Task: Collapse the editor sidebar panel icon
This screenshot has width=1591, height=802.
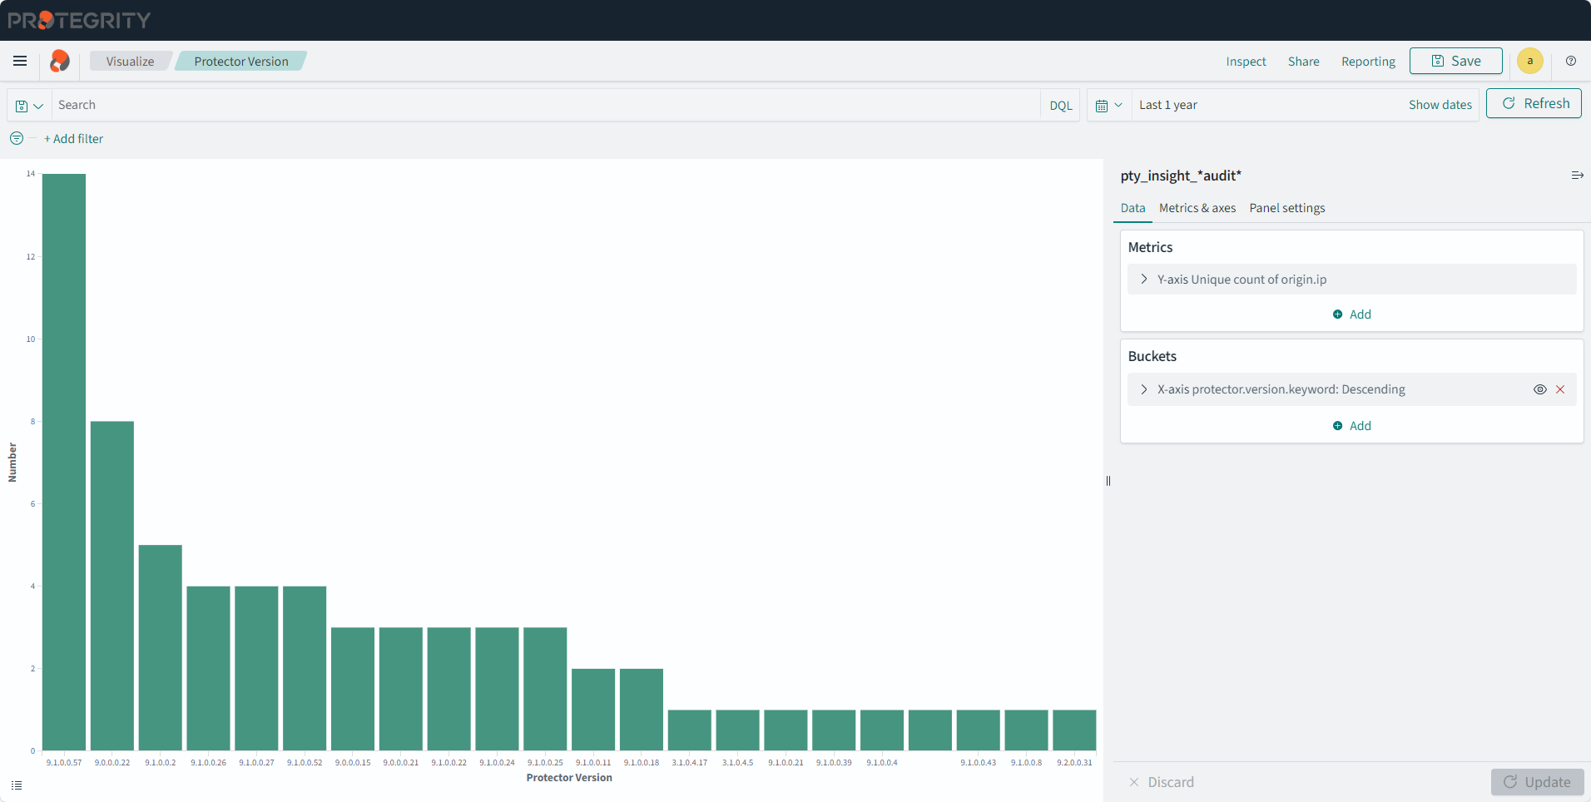Action: tap(1577, 176)
